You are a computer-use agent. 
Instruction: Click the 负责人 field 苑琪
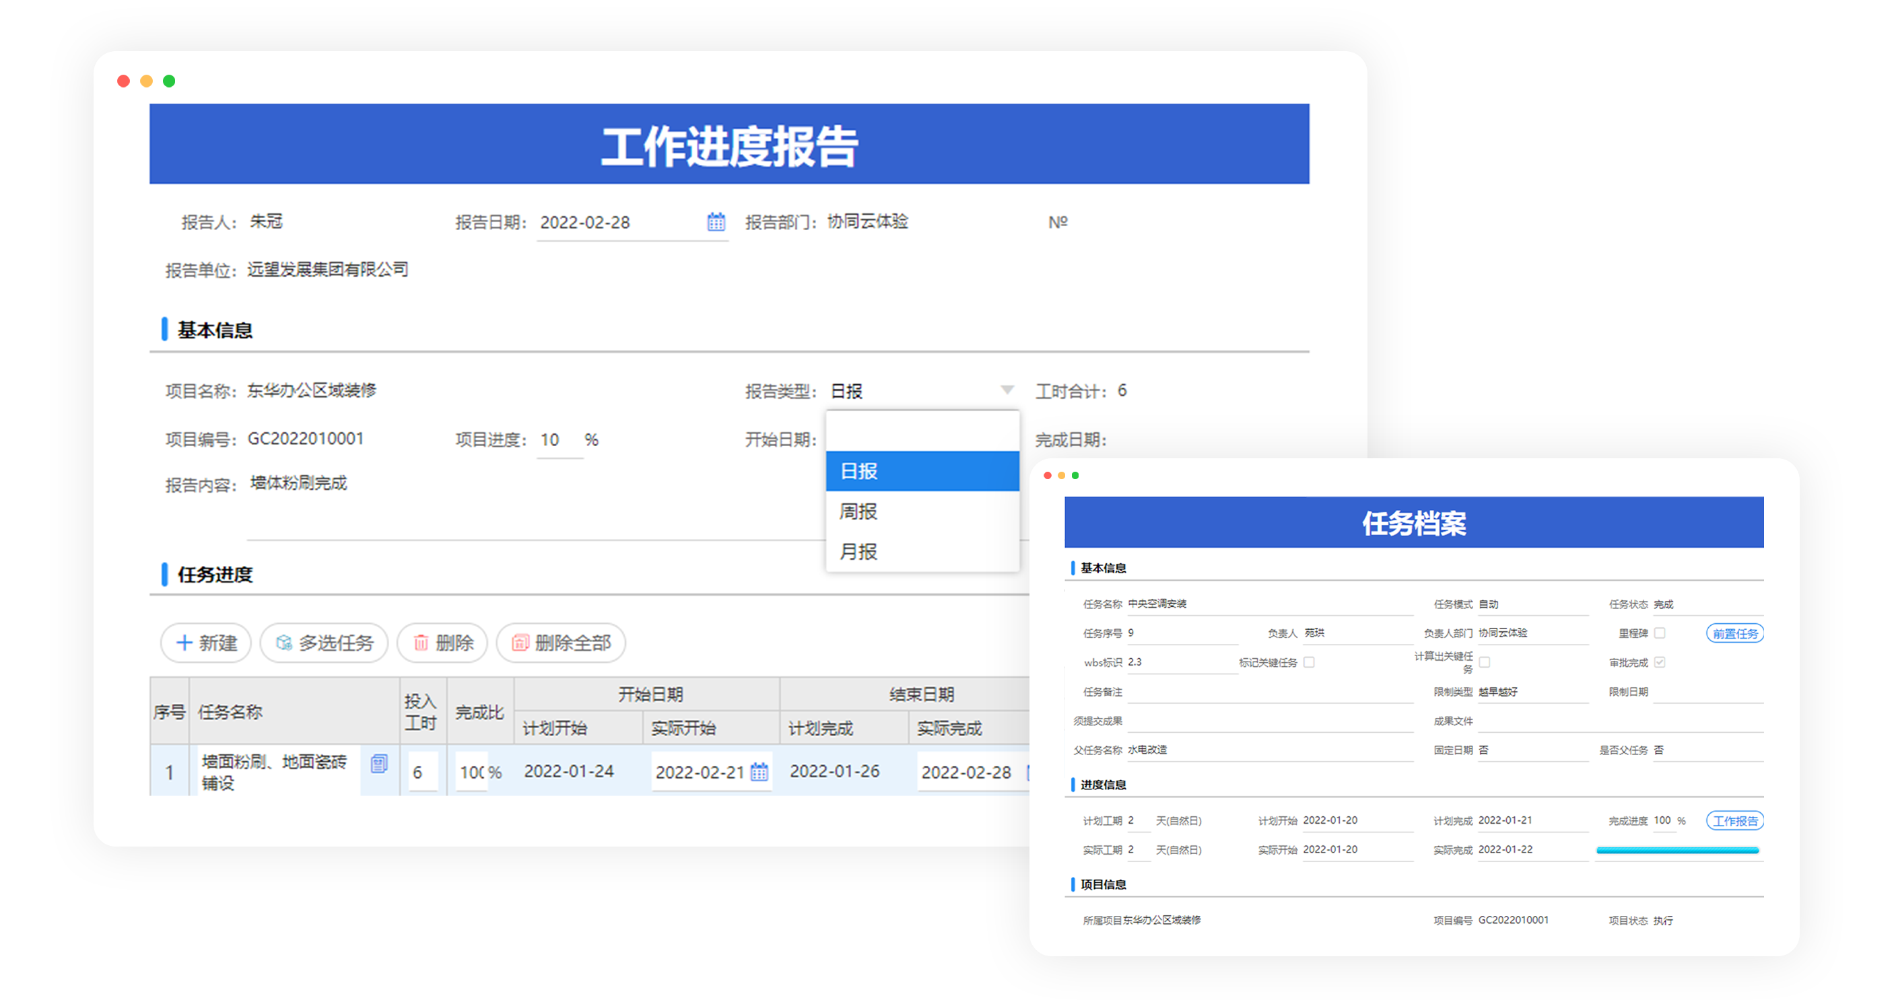point(1358,633)
